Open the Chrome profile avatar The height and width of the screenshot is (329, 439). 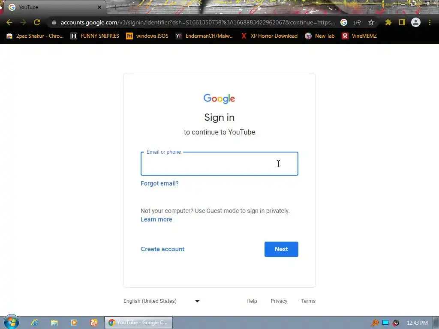pyautogui.click(x=416, y=22)
